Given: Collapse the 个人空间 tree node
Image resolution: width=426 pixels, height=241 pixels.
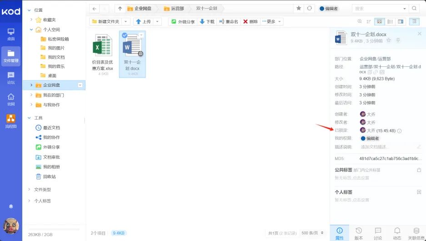Looking at the screenshot, I should coord(31,30).
